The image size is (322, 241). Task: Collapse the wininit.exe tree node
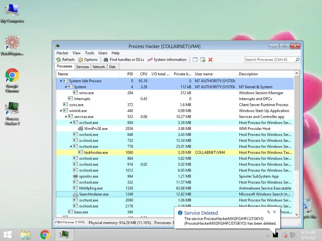pos(61,111)
